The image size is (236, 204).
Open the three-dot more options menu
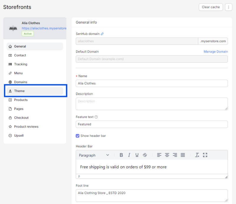[228, 7]
